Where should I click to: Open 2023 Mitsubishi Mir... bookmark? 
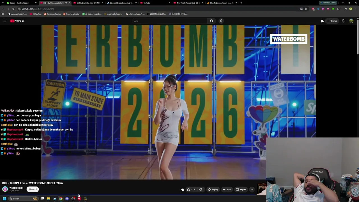coord(157,14)
